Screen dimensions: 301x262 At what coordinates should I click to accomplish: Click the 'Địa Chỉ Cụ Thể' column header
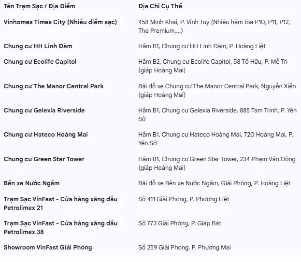pyautogui.click(x=160, y=7)
